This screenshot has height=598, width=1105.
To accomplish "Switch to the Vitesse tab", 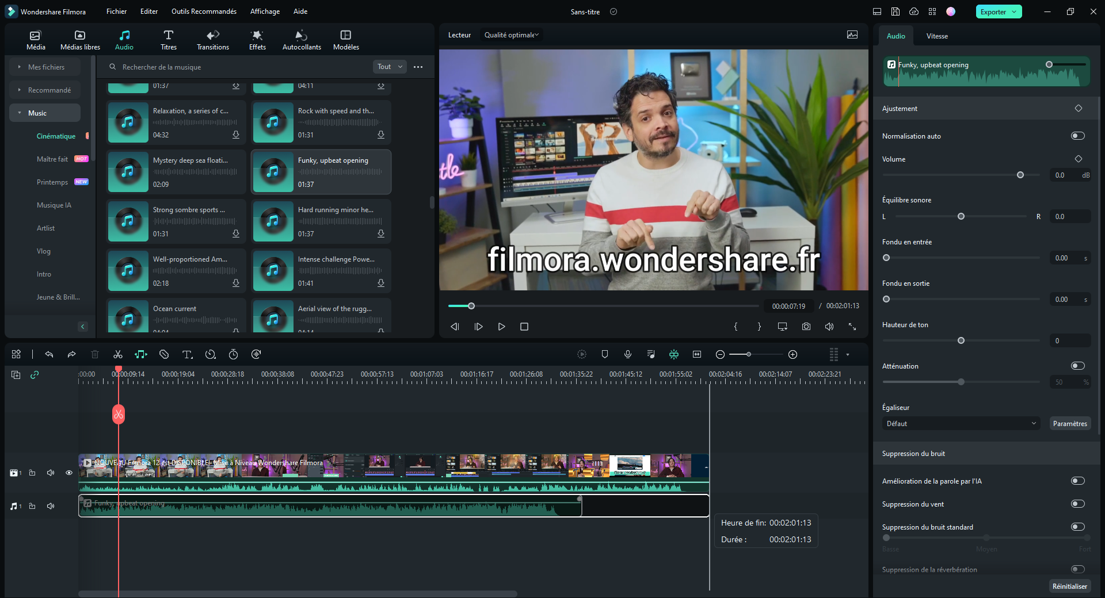I will point(937,36).
